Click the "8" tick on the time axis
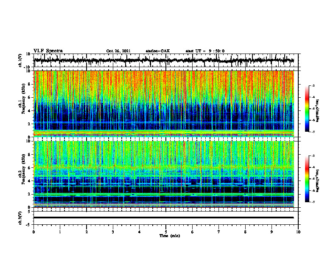336x260 pixels. (245, 232)
